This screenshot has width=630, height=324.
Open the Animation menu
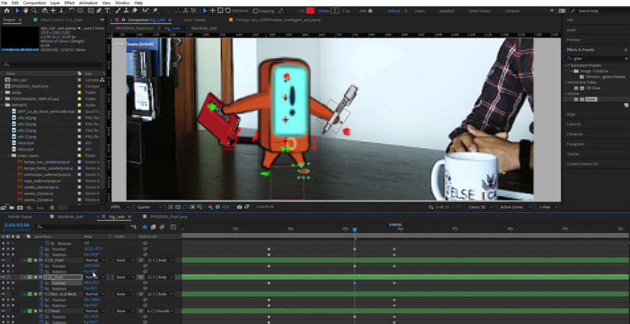click(x=88, y=3)
